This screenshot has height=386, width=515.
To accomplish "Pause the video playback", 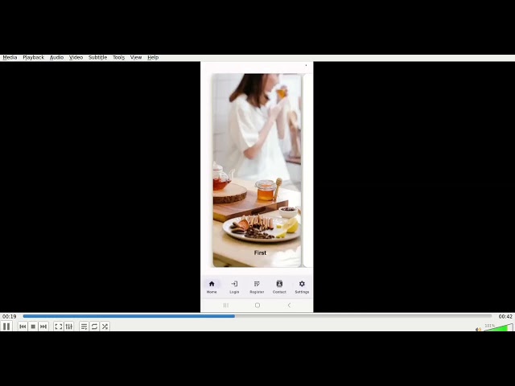I will (x=6, y=326).
